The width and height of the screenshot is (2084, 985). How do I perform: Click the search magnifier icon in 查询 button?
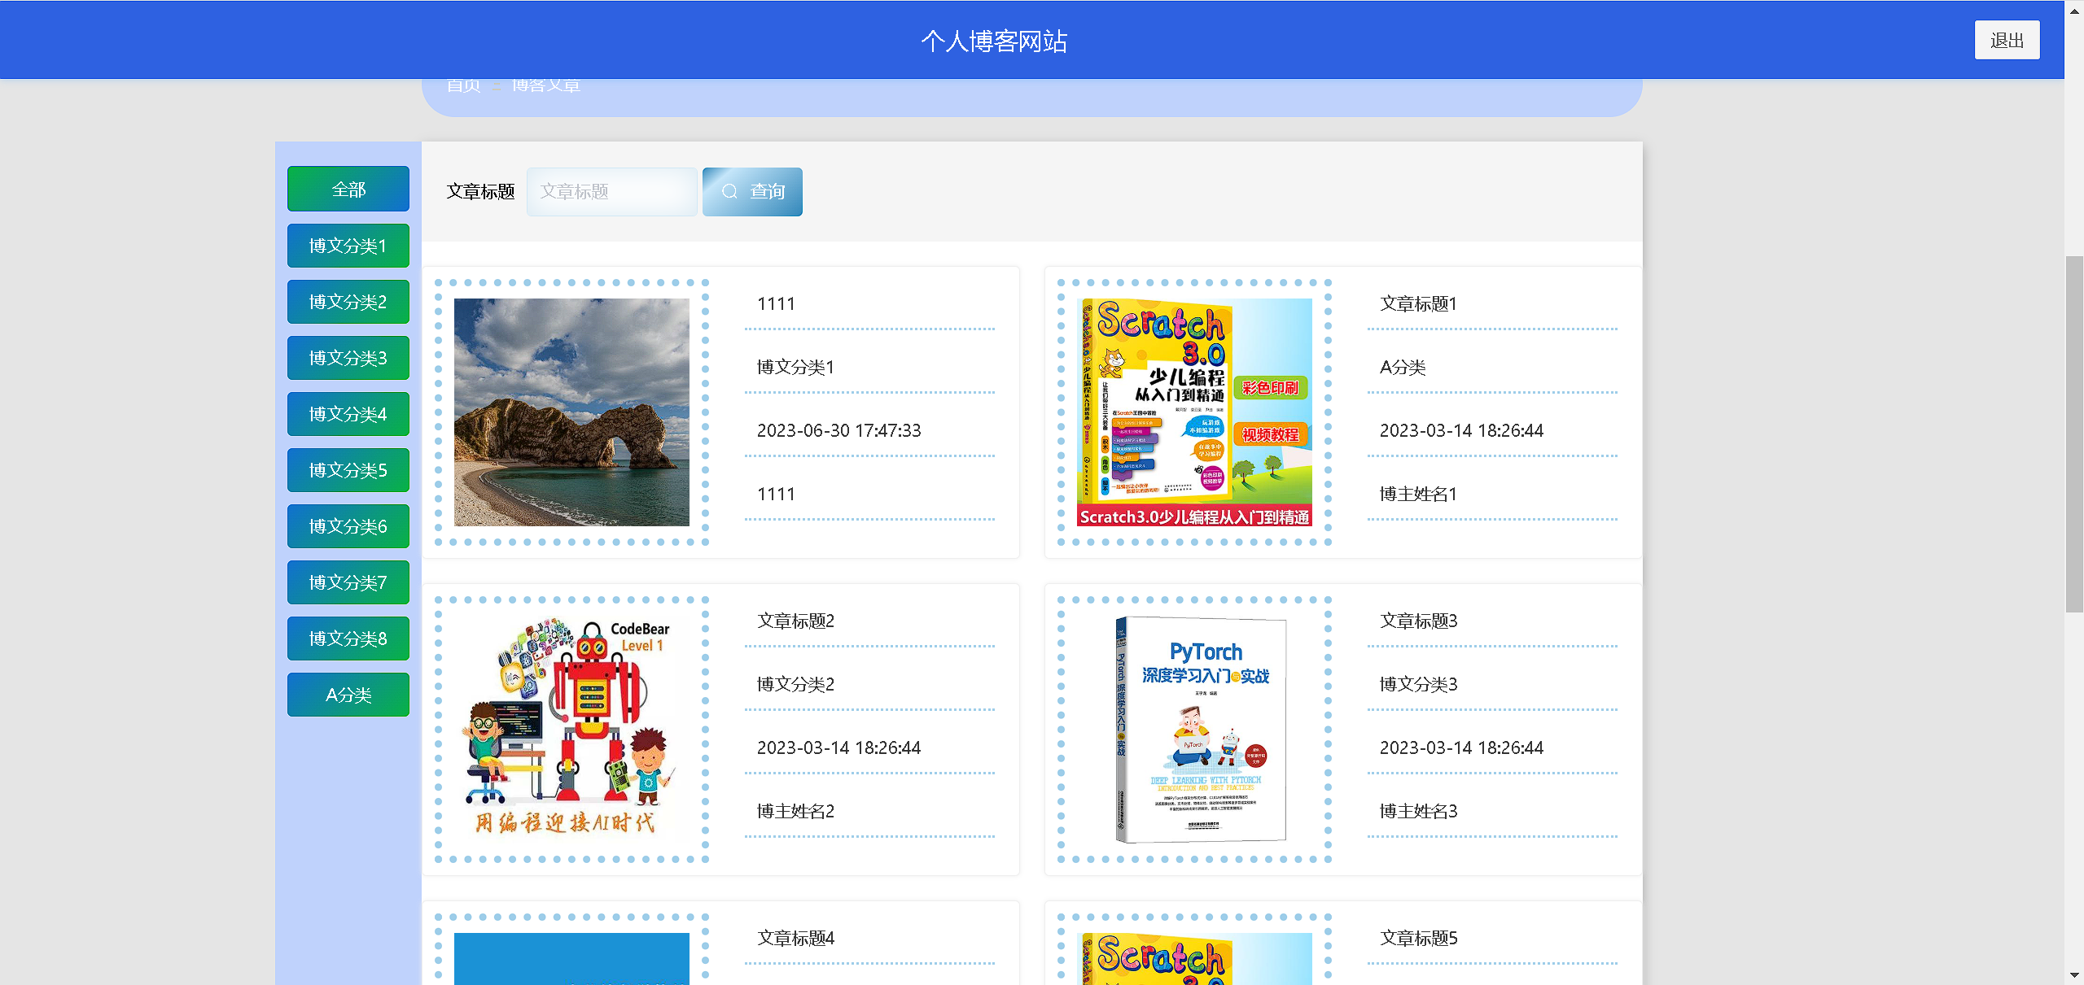[729, 192]
